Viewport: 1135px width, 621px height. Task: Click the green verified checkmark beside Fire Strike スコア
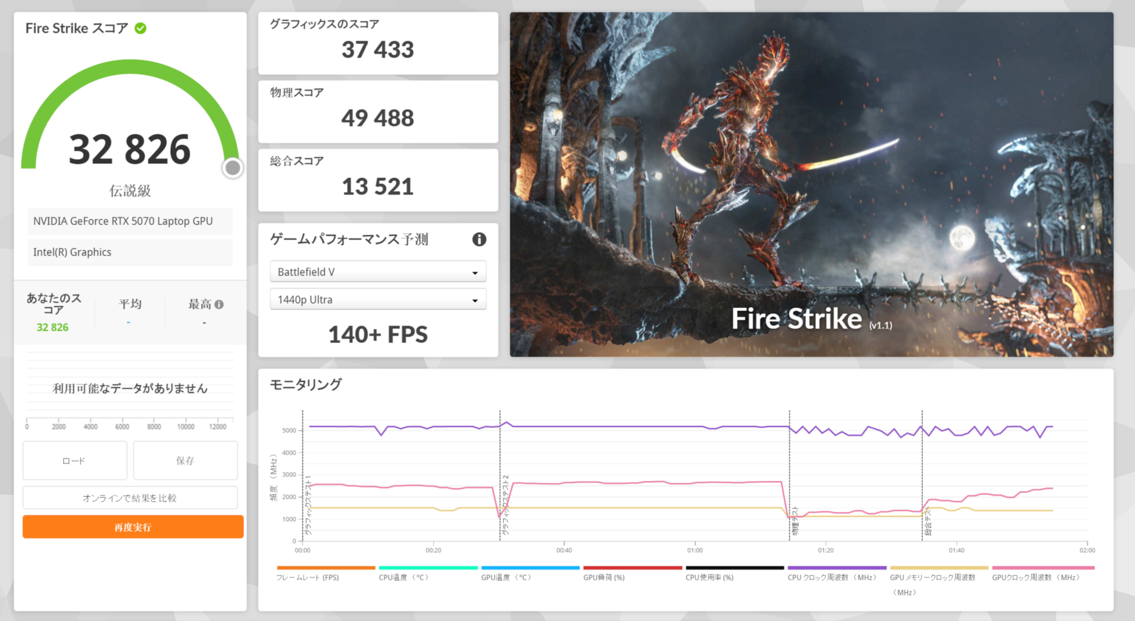coord(140,28)
